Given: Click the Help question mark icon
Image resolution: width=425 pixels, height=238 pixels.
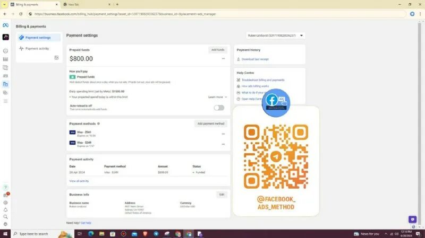Looking at the screenshot, I should click(5, 187).
